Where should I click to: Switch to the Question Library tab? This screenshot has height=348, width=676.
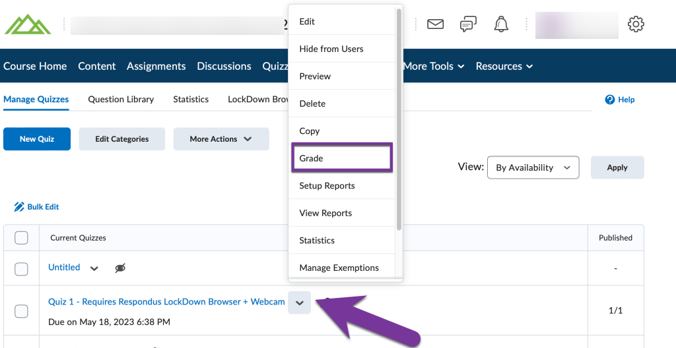coord(121,100)
